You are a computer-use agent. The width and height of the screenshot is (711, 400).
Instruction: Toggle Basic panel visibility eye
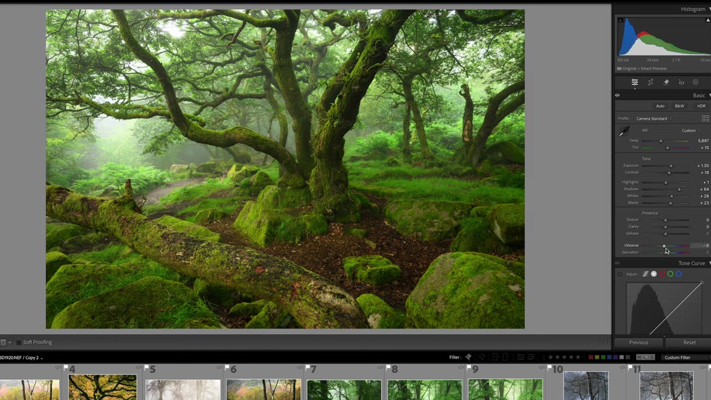coord(617,95)
